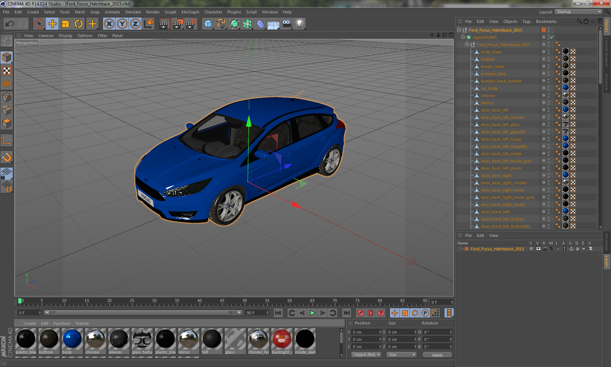Screen dimensions: 611x367
Task: Click Record Active Objects keyframe button
Action: (x=360, y=313)
